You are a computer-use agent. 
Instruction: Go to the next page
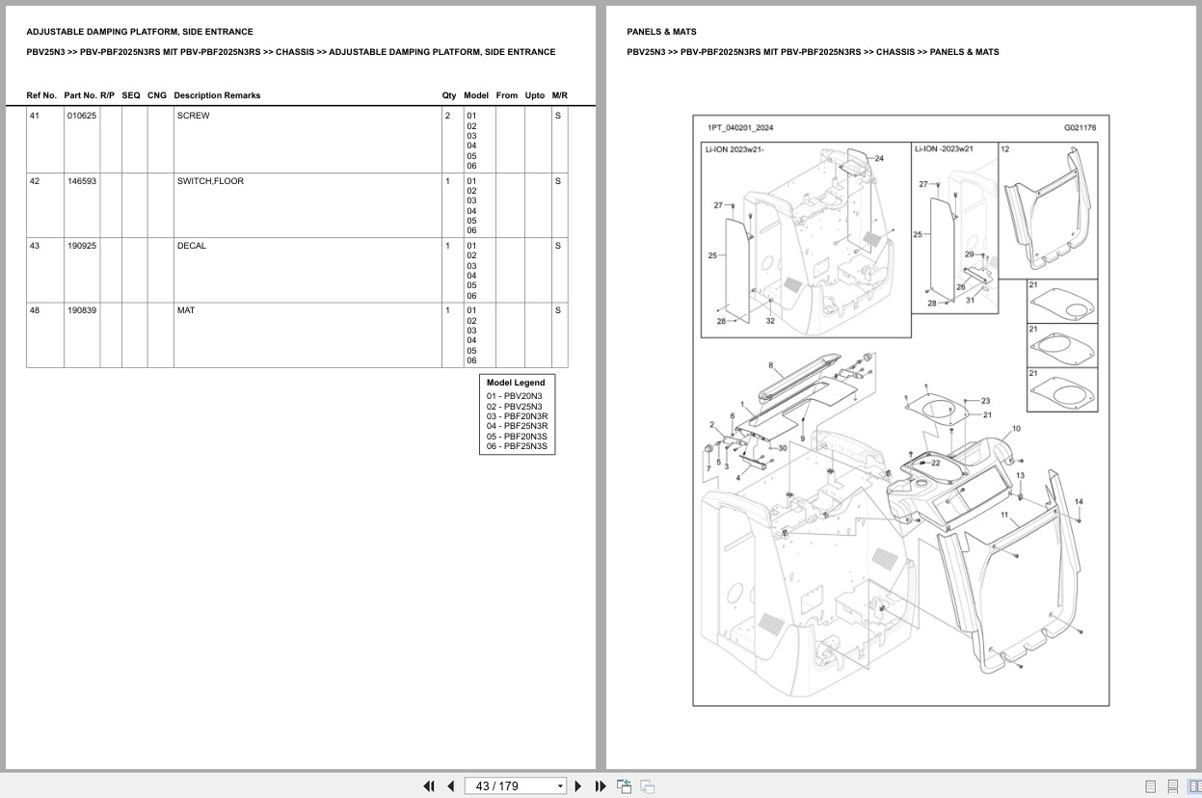578,785
